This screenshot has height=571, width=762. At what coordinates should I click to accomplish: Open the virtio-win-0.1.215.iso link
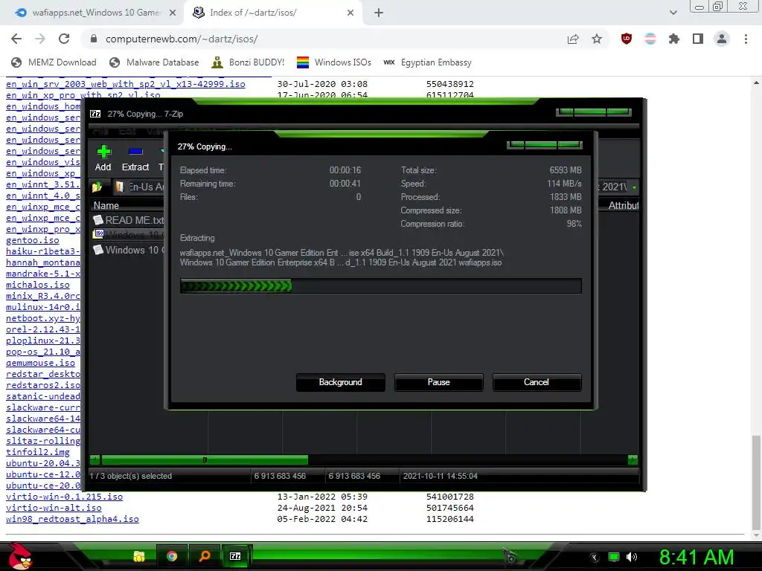point(64,497)
